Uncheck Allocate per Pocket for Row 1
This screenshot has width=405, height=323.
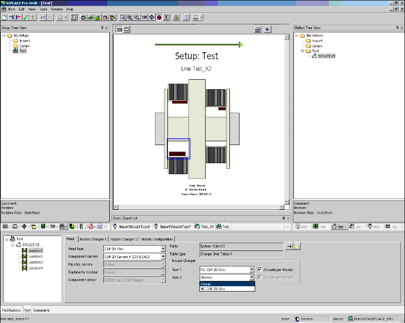pos(260,270)
